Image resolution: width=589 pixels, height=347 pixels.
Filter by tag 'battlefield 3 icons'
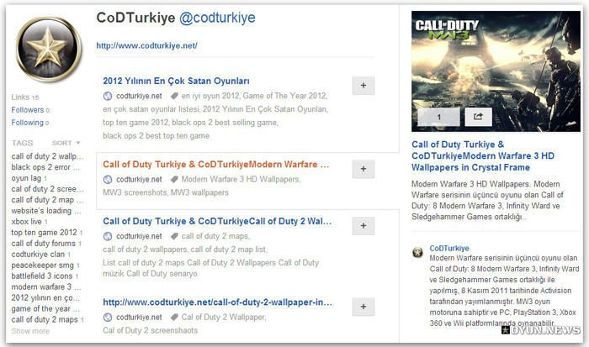45,276
